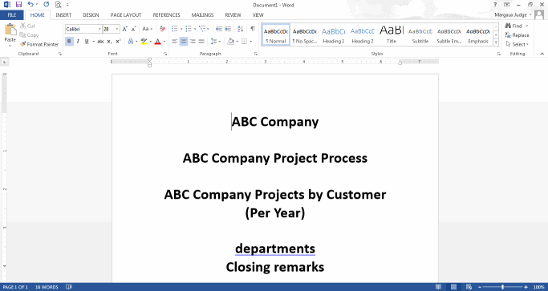Viewport: 548px width, 291px height.
Task: Apply the yellow text highlight color
Action: tap(144, 41)
